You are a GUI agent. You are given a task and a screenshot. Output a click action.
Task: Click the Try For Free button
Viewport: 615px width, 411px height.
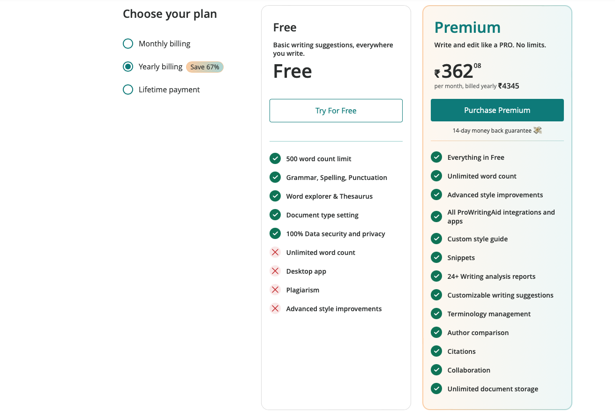[x=336, y=111]
